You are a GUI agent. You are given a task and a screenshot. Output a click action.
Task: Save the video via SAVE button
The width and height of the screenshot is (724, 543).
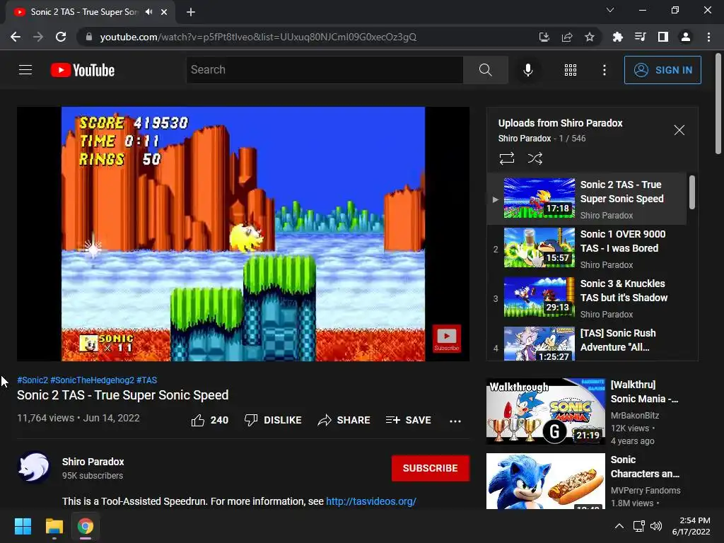[x=408, y=420]
